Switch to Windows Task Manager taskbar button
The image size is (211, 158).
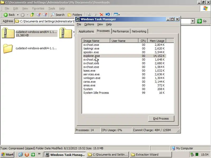click(x=65, y=155)
